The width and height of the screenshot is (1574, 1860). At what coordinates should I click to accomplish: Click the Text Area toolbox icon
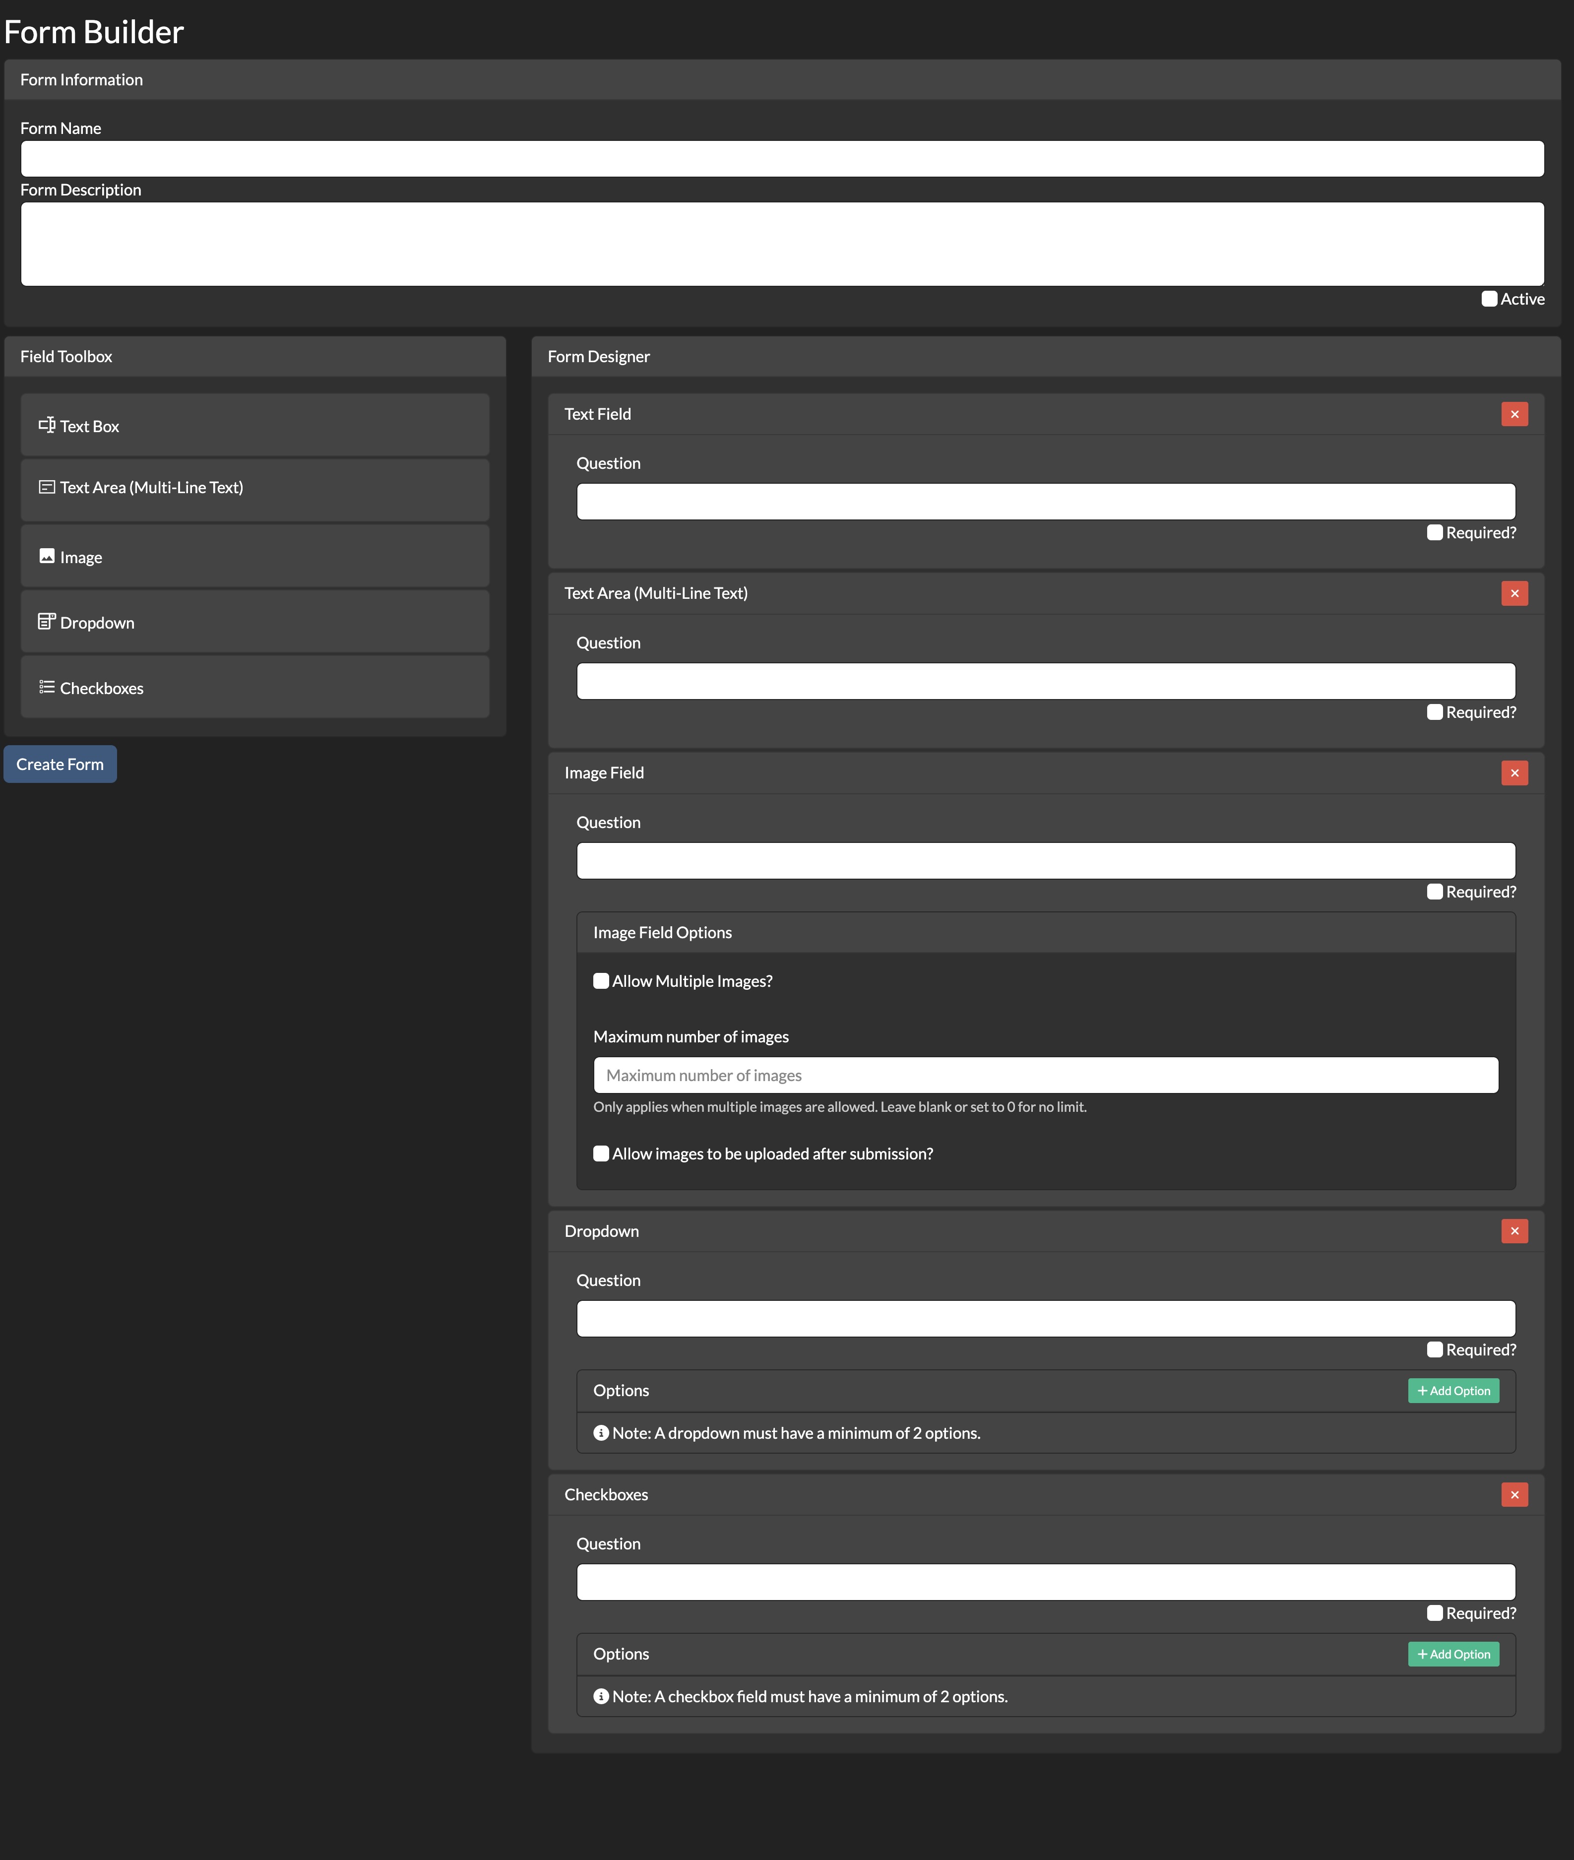(47, 487)
